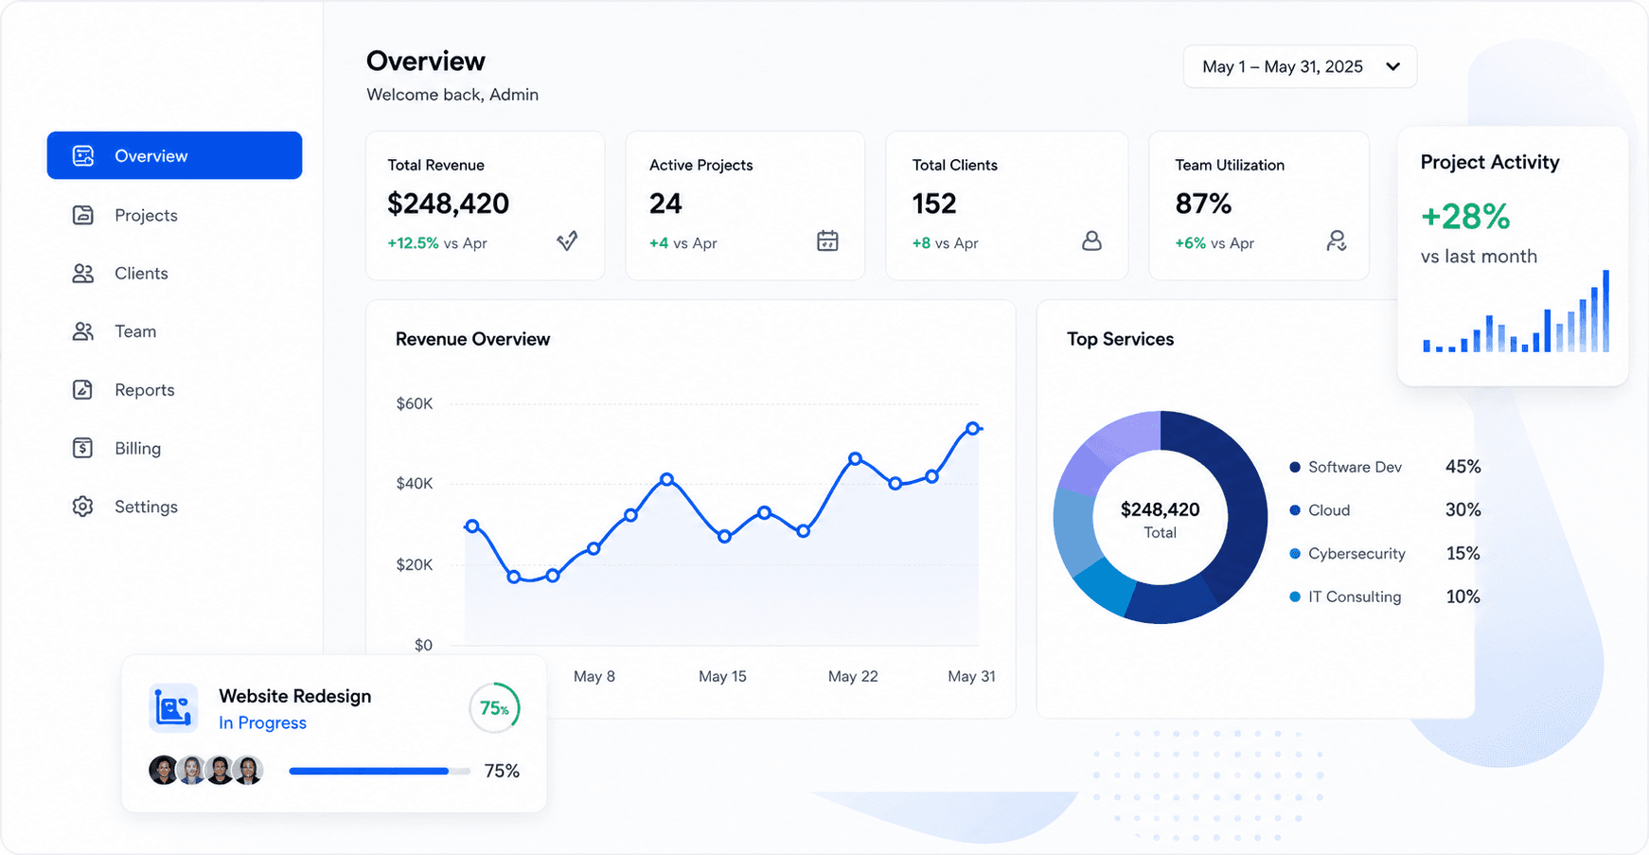Click the Reports chart icon in sidebar
The height and width of the screenshot is (855, 1649).
[83, 390]
